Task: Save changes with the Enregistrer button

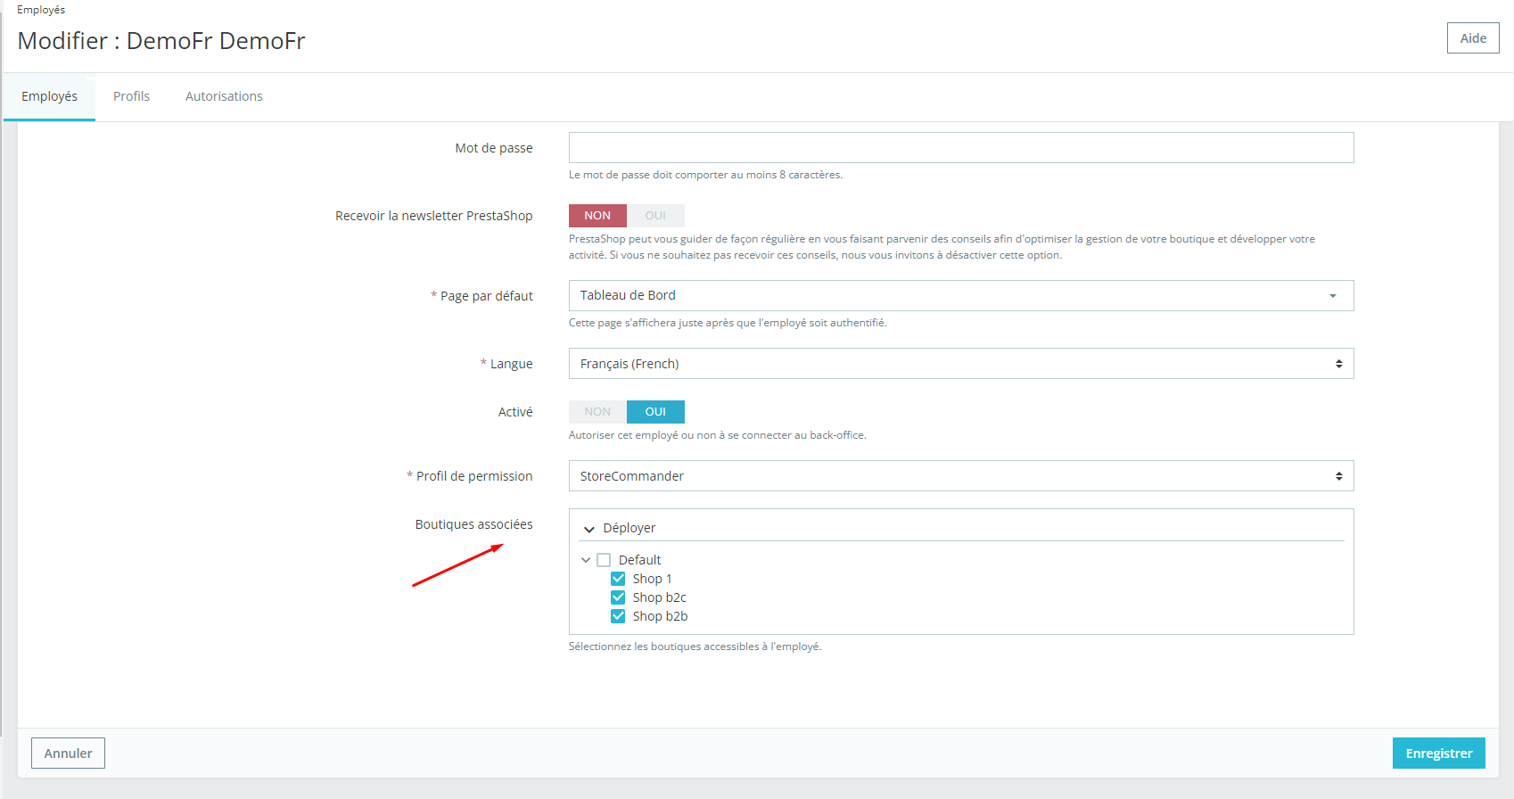Action: 1438,754
